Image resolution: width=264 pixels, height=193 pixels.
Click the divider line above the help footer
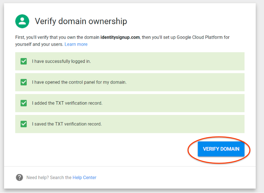(130, 166)
